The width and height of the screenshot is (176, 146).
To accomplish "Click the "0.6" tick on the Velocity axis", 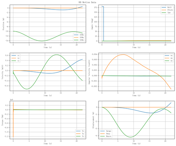I will (7, 55).
